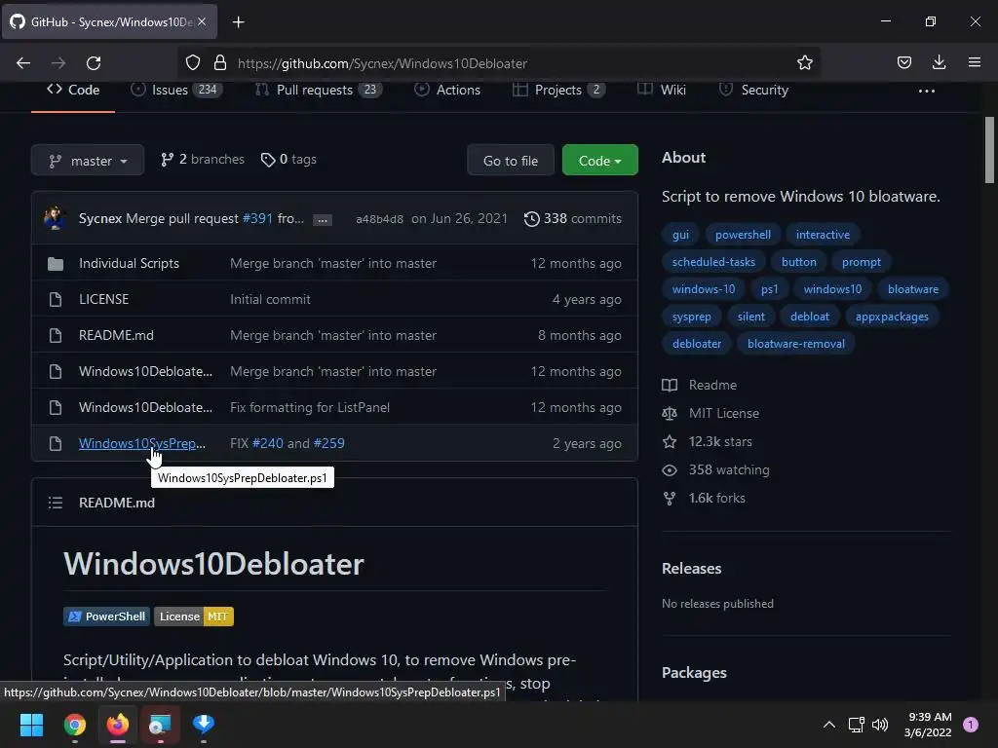Click the network tray icon
The width and height of the screenshot is (998, 748).
[x=856, y=724]
